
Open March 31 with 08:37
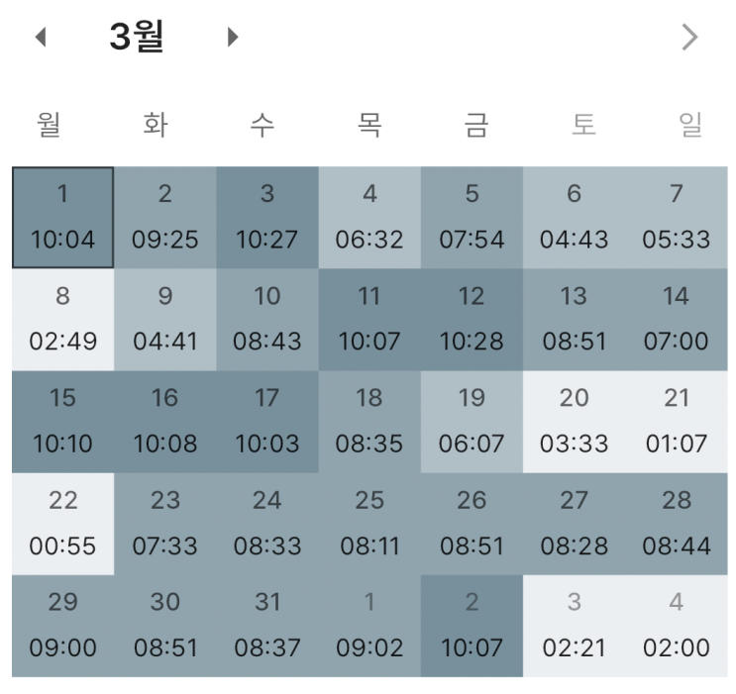click(x=267, y=626)
